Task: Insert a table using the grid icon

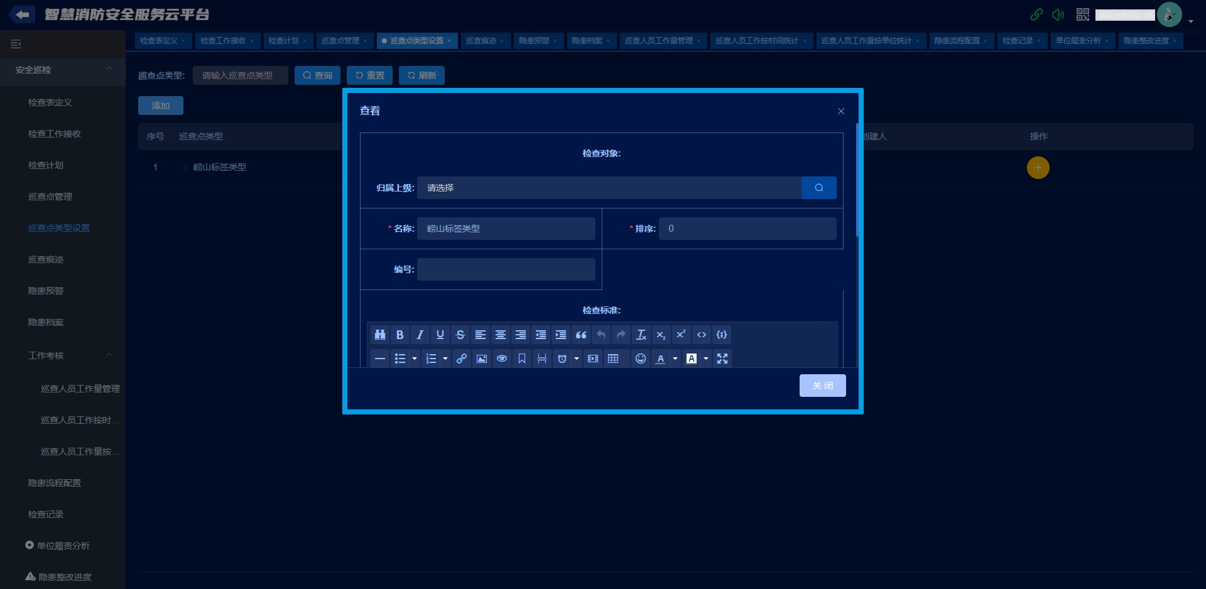Action: point(613,359)
